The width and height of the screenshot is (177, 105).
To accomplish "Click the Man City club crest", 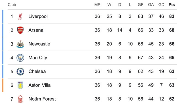I will pyautogui.click(x=20, y=58).
